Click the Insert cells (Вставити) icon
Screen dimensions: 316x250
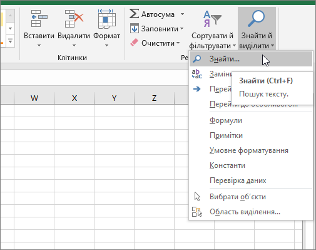coord(39,19)
